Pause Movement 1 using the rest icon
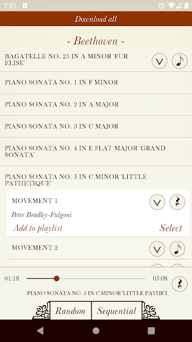 pyautogui.click(x=177, y=202)
